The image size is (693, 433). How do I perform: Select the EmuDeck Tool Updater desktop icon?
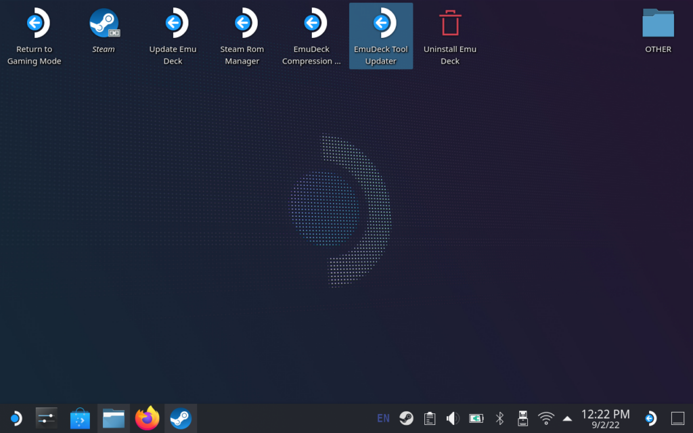381,37
